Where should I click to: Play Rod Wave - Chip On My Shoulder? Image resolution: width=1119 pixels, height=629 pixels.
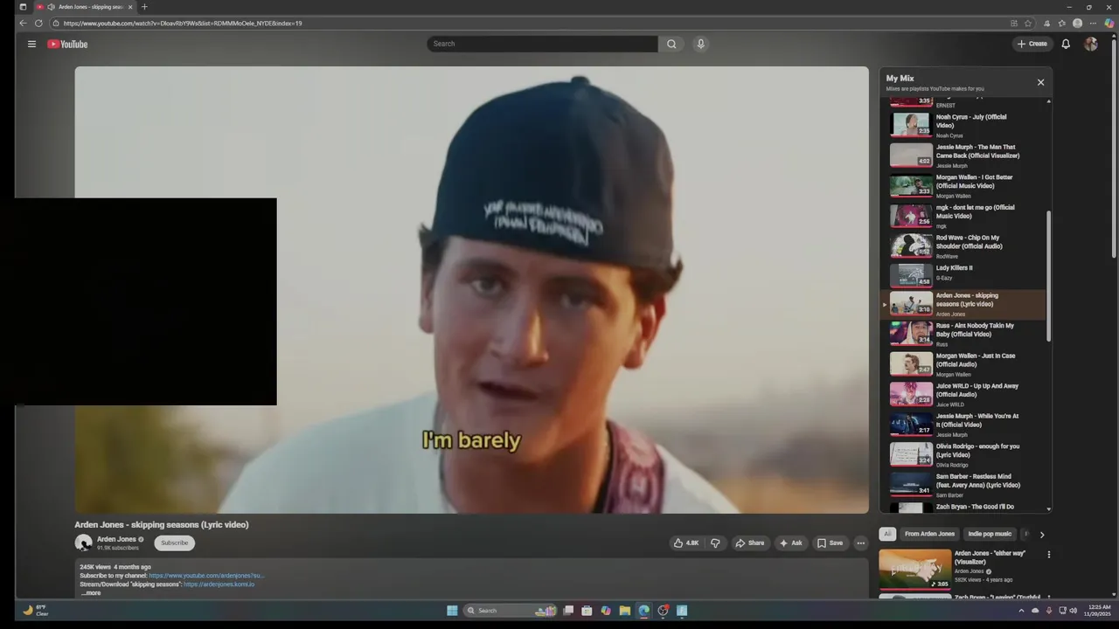click(962, 245)
